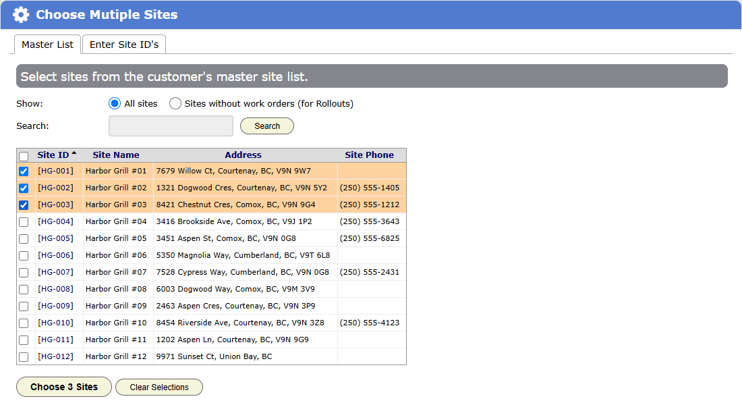Click site name Harbor Grill #01
The width and height of the screenshot is (742, 405).
tap(116, 171)
